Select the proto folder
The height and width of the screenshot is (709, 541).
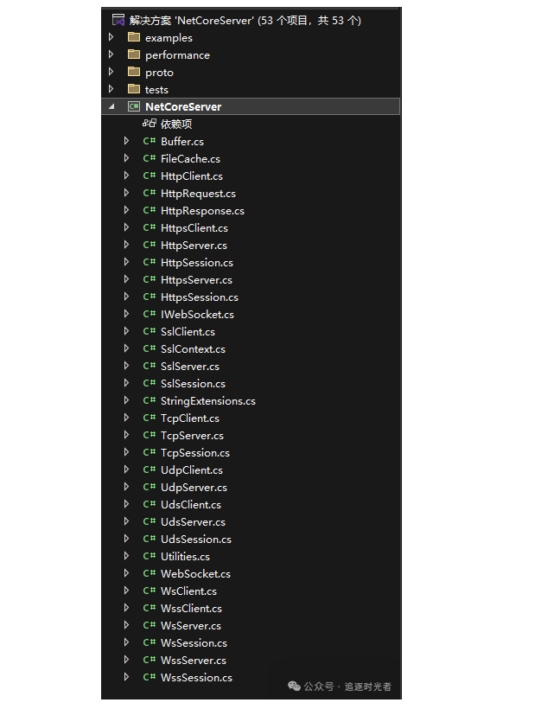[159, 72]
